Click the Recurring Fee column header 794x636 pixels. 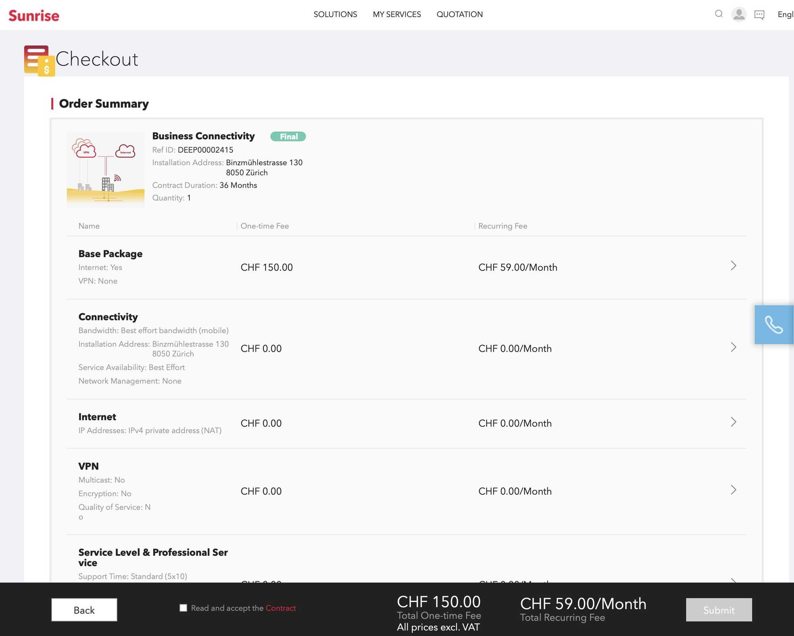coord(503,226)
